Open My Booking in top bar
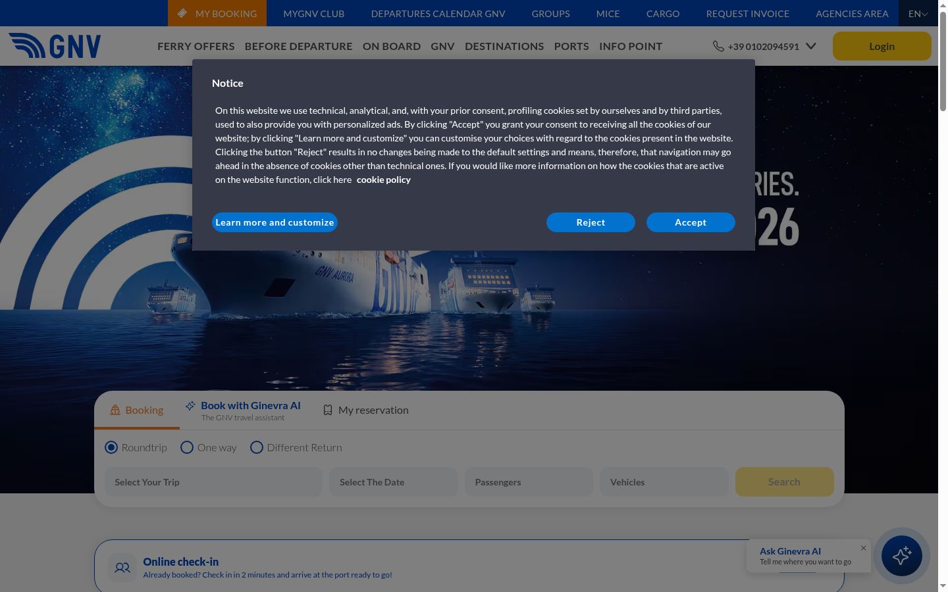The image size is (948, 592). (217, 13)
